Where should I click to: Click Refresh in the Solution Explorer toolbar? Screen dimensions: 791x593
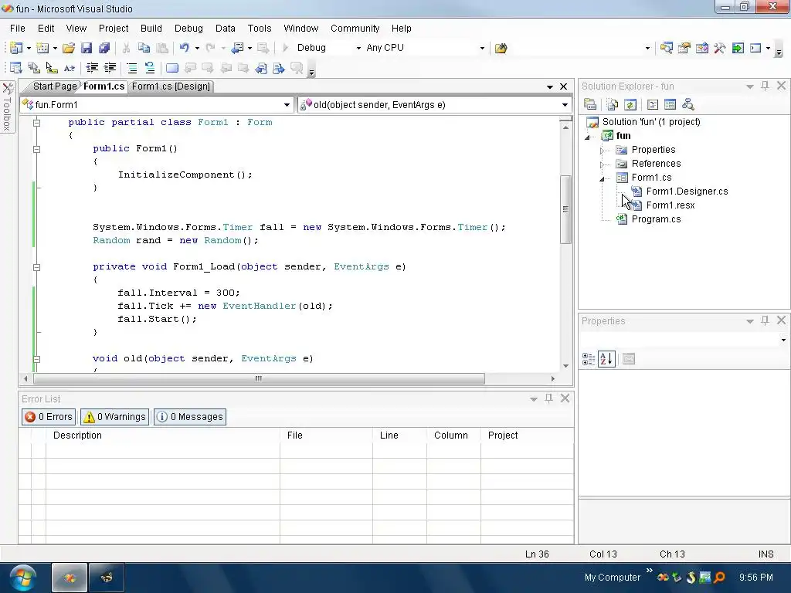(630, 104)
